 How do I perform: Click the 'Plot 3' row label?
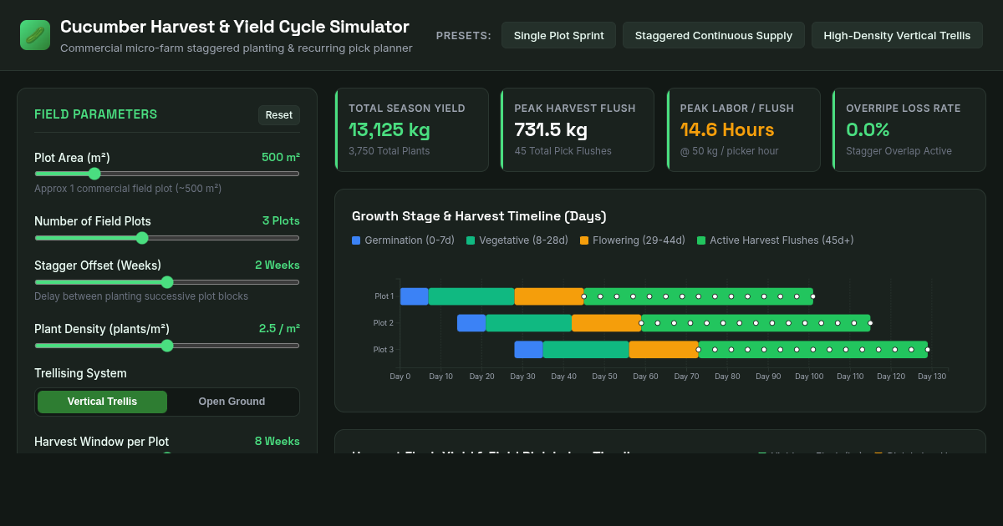[384, 350]
